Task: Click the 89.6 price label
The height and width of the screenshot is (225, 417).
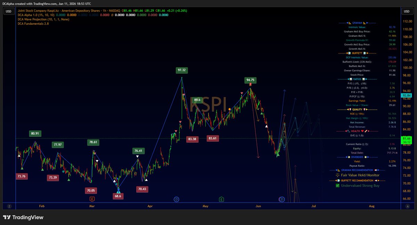Action: click(x=197, y=100)
